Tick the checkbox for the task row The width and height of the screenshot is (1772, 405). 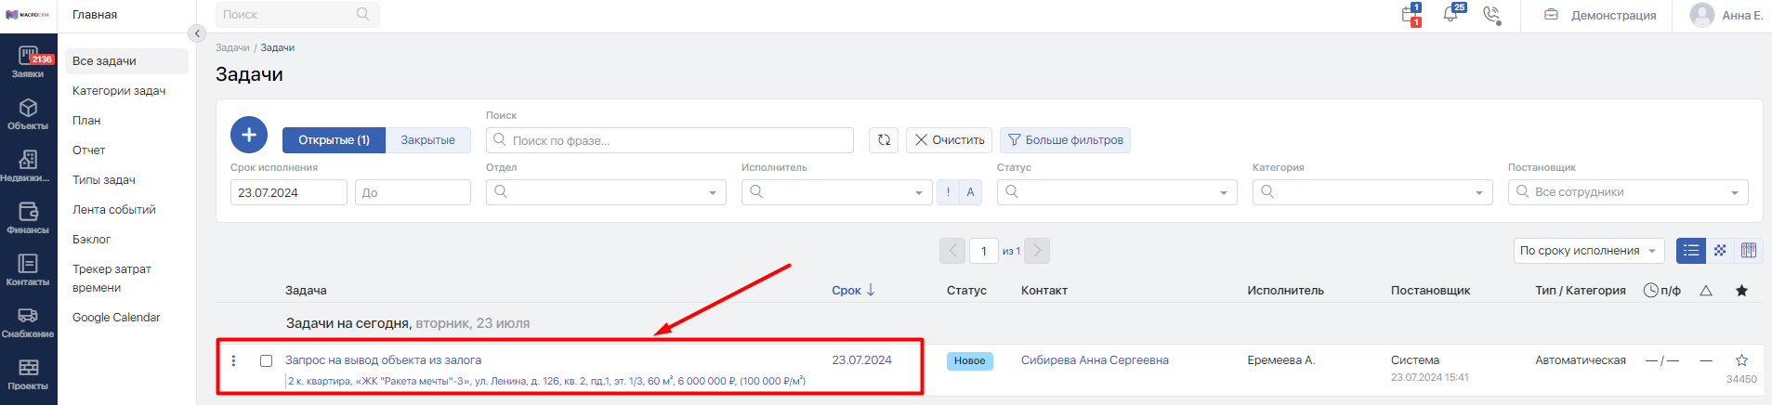pyautogui.click(x=266, y=360)
